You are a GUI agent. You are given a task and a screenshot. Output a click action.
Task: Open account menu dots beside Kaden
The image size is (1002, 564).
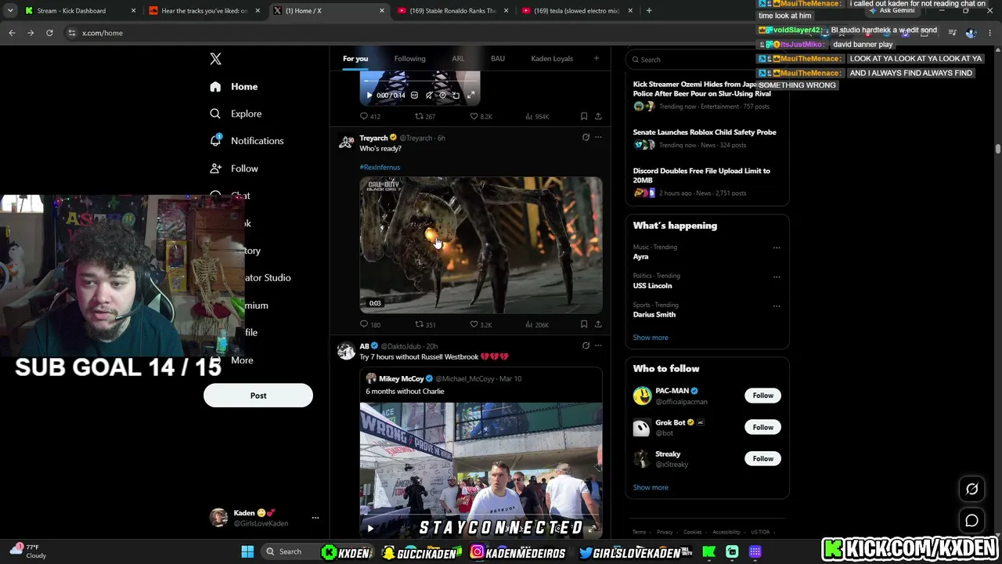tap(315, 518)
